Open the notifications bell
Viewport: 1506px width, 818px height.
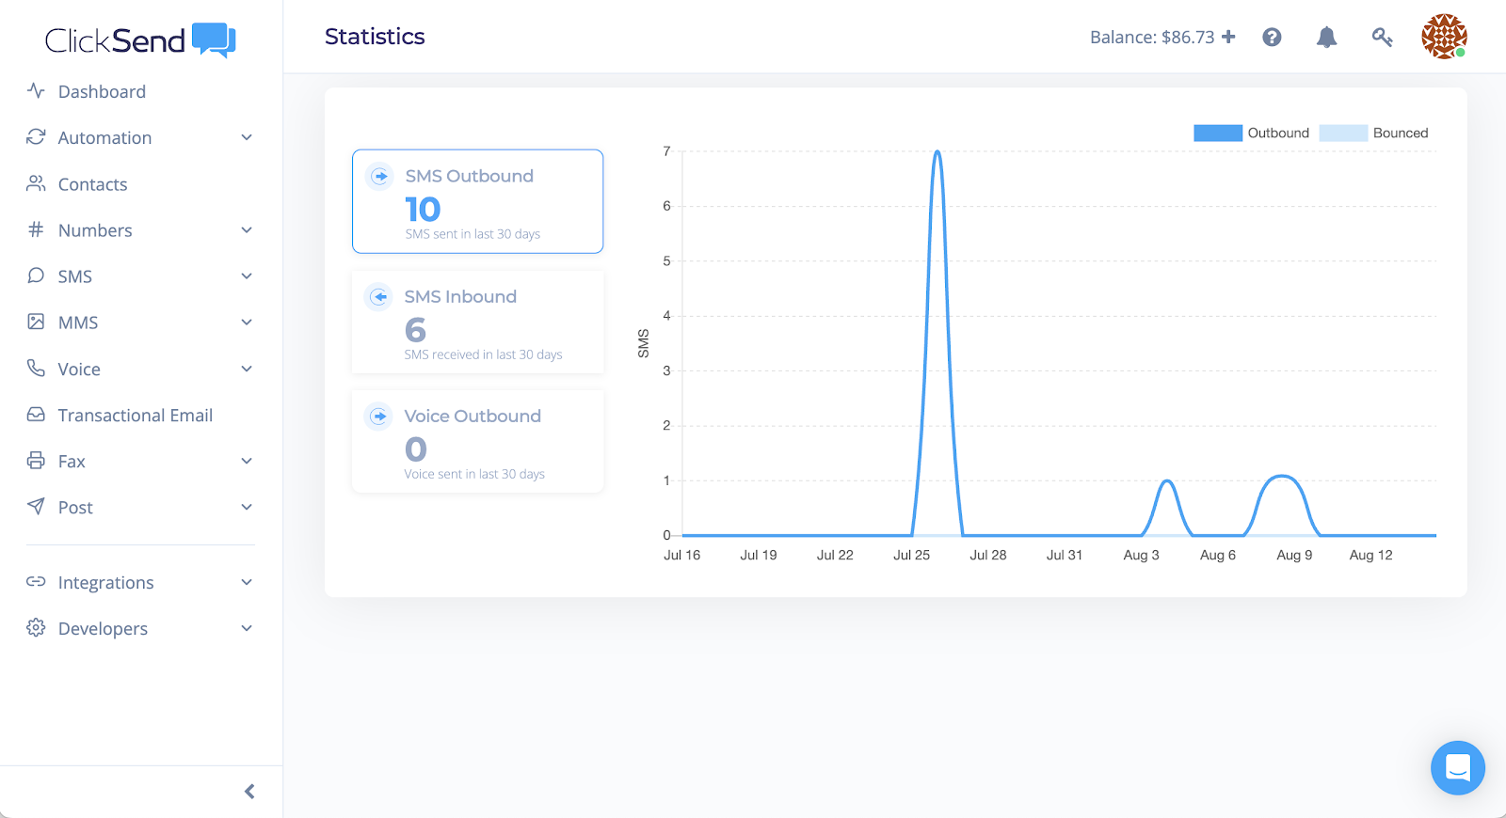click(x=1326, y=38)
